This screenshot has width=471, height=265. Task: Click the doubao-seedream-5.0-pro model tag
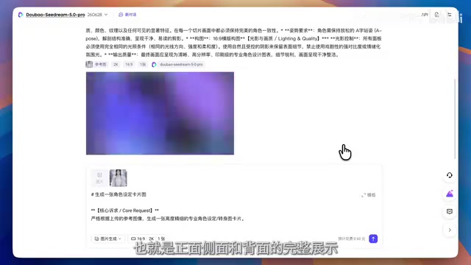pos(178,64)
